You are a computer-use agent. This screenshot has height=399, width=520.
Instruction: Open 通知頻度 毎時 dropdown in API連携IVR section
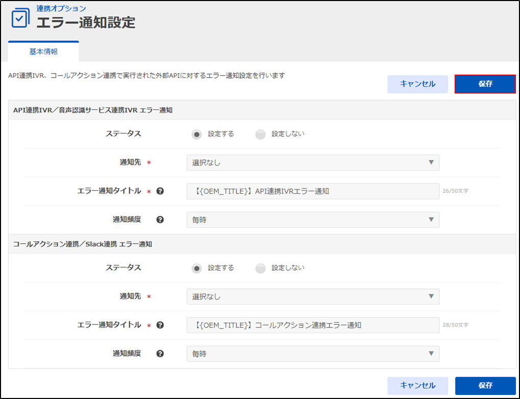tap(313, 220)
